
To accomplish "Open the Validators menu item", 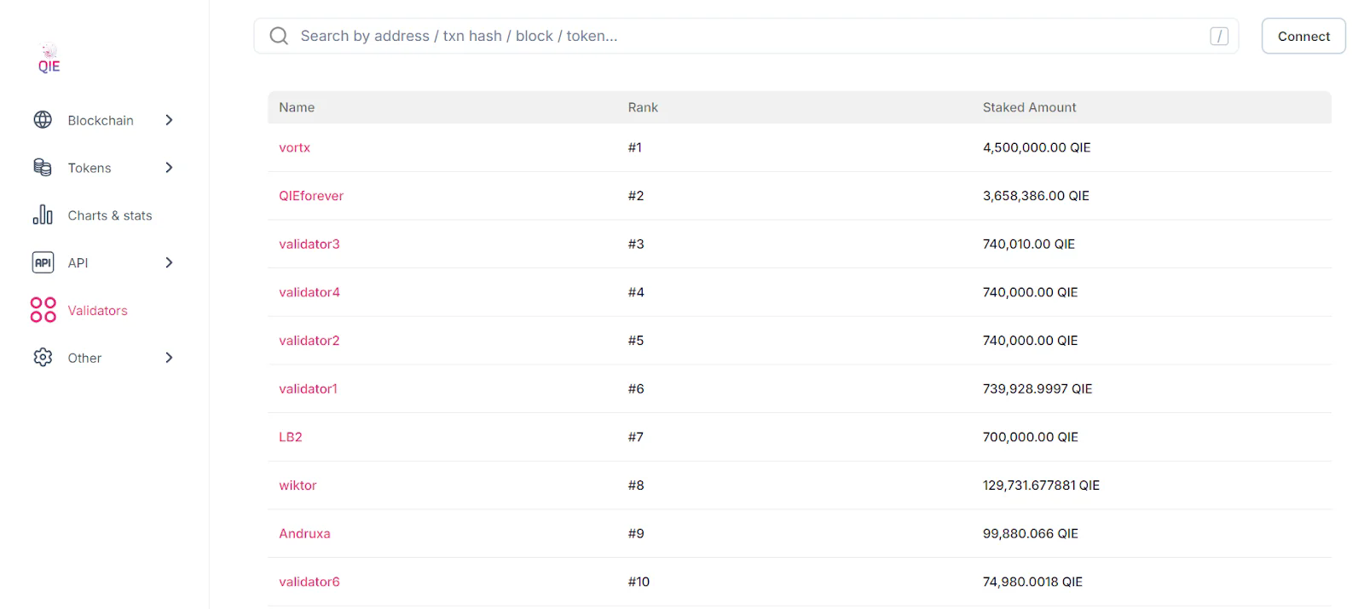I will click(x=97, y=311).
